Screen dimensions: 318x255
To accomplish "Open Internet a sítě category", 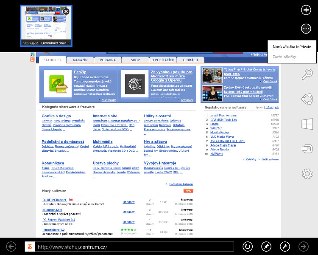I will tap(105, 116).
